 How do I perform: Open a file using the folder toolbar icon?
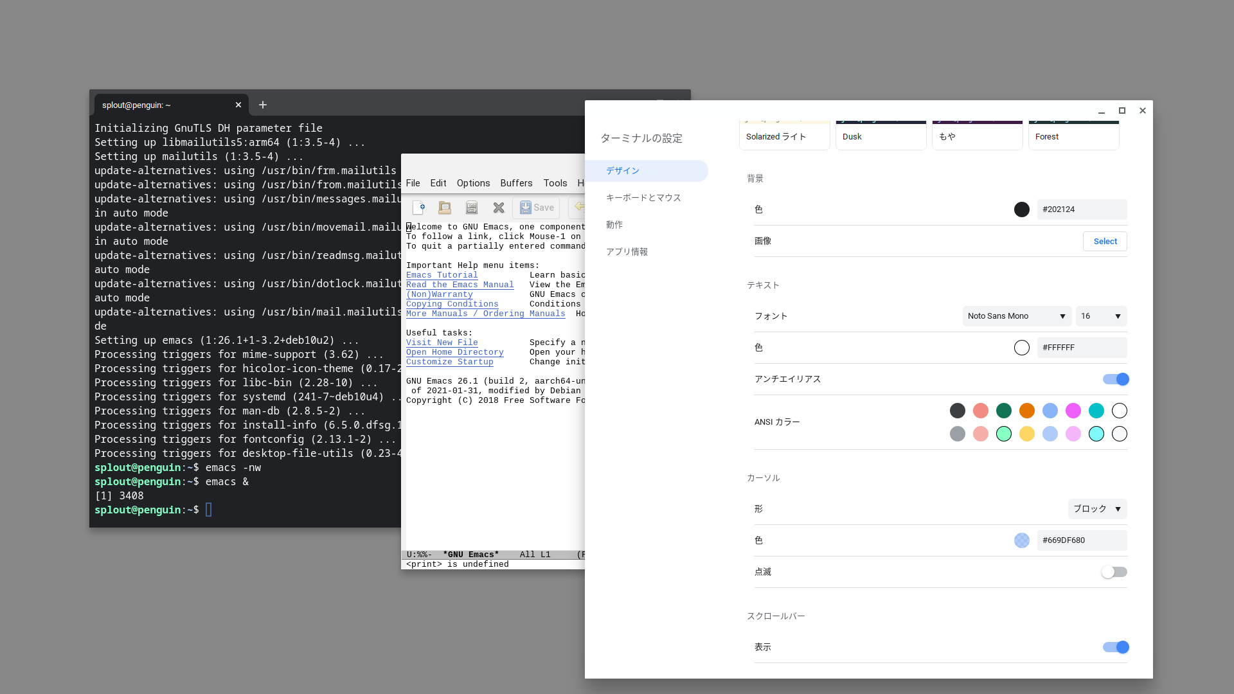point(444,208)
